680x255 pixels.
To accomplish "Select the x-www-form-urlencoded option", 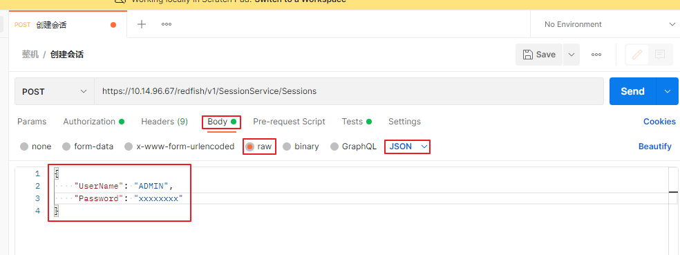I will [x=180, y=147].
